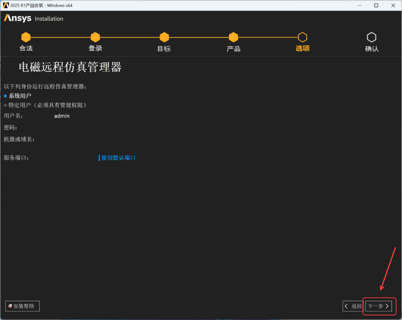Toggle the 使用默认端口 option
Image resolution: width=402 pixels, height=320 pixels.
point(117,158)
